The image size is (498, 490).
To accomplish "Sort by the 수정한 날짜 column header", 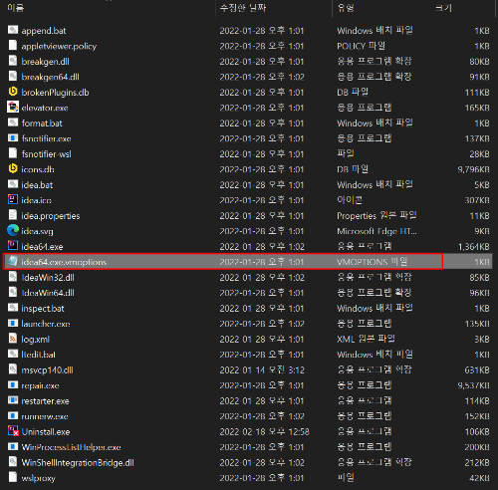I will pyautogui.click(x=243, y=8).
